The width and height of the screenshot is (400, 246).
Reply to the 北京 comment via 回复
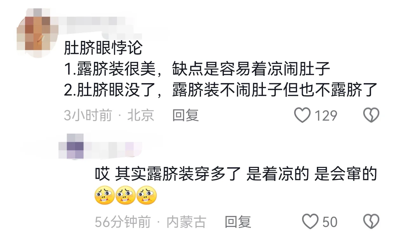[186, 115]
